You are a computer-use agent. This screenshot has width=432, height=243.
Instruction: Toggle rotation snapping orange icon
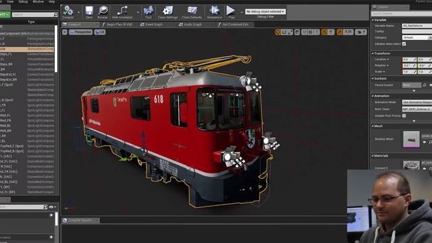324,32
